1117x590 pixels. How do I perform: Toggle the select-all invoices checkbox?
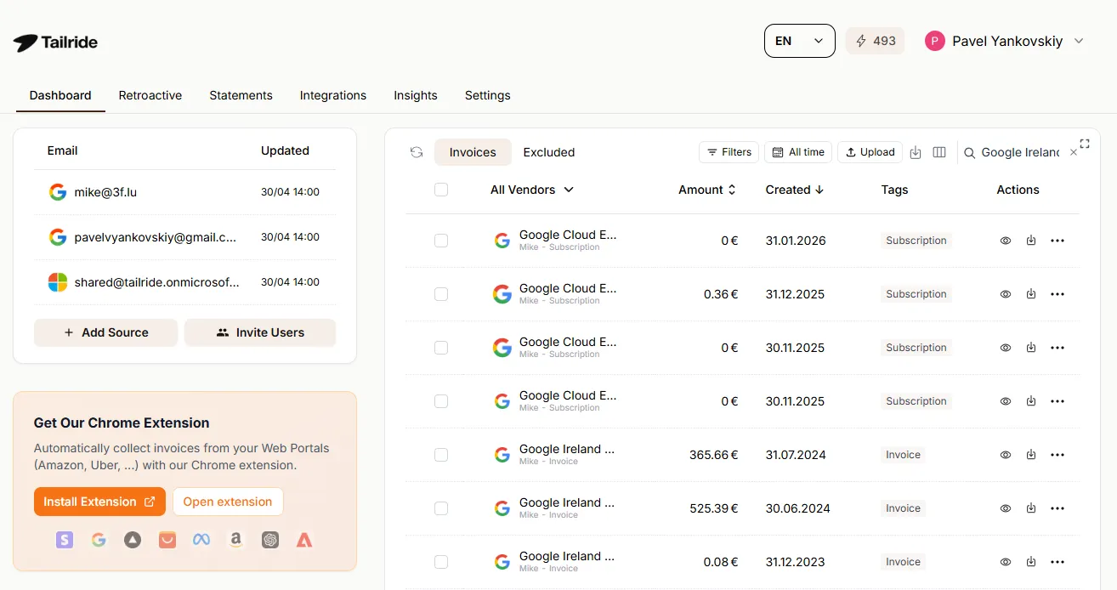441,190
